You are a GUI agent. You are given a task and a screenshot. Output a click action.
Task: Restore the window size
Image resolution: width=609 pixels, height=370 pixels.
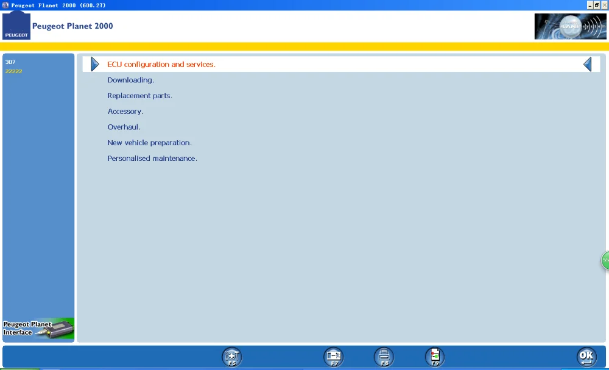597,5
